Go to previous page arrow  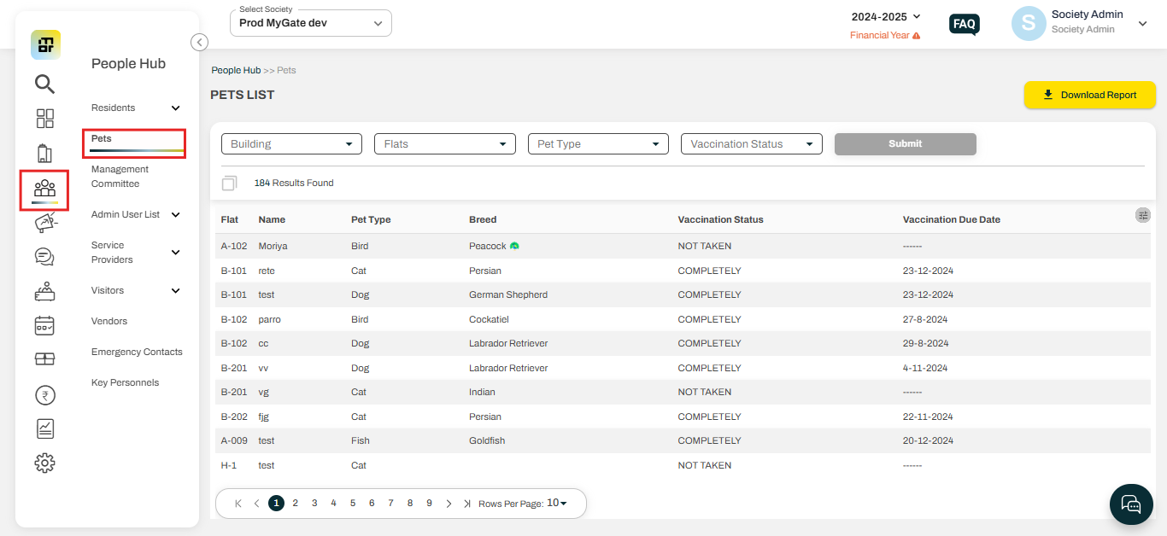pyautogui.click(x=256, y=504)
